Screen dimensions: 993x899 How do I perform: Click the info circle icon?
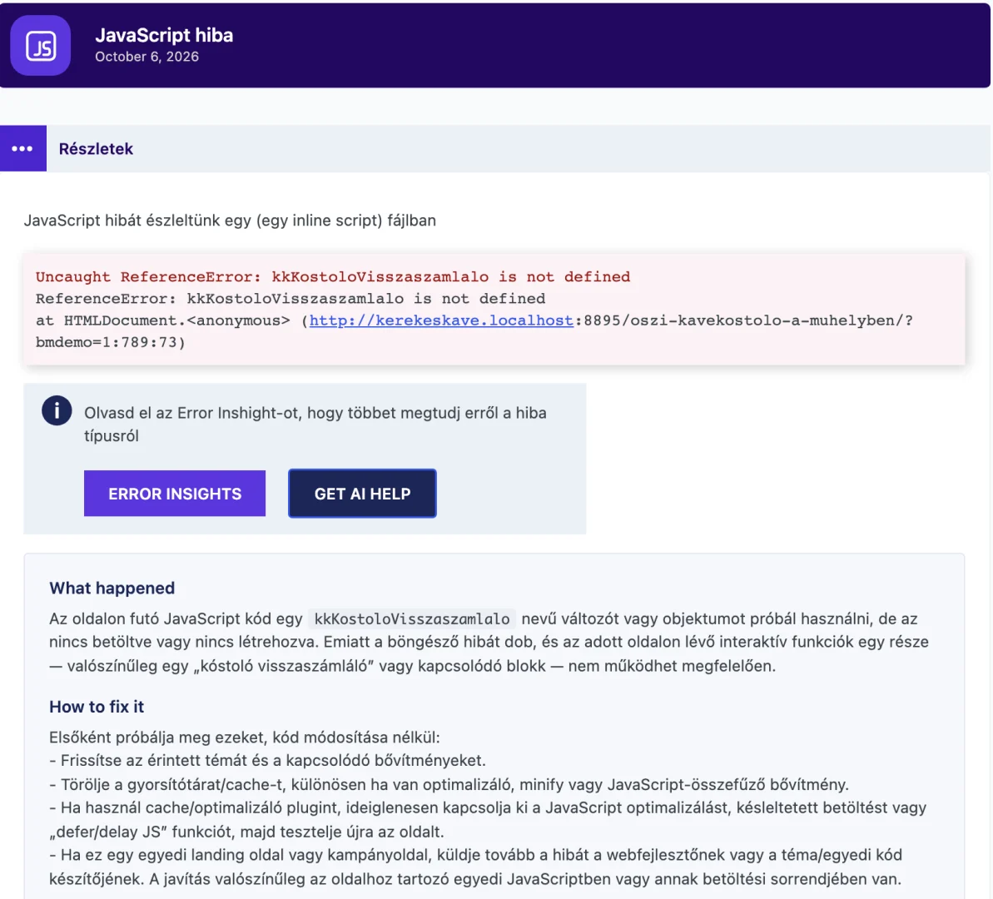pyautogui.click(x=57, y=410)
